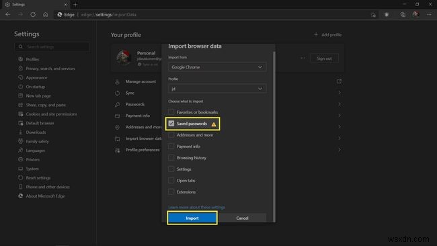The image size is (437, 246).
Task: Expand the Sync row chevron
Action: pyautogui.click(x=339, y=93)
